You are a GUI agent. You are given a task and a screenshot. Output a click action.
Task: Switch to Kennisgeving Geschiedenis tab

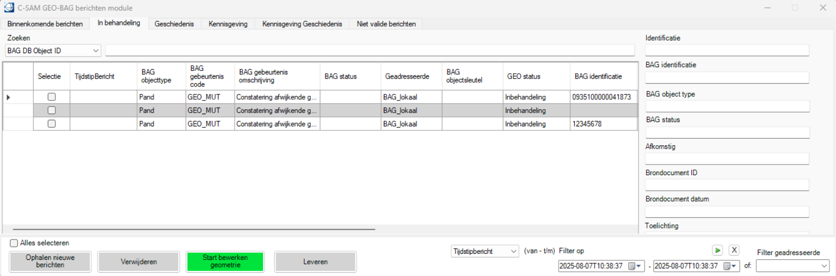click(x=302, y=24)
